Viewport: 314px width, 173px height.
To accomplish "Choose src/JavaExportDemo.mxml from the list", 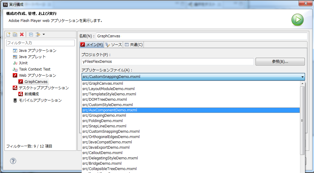I will coord(191,148).
